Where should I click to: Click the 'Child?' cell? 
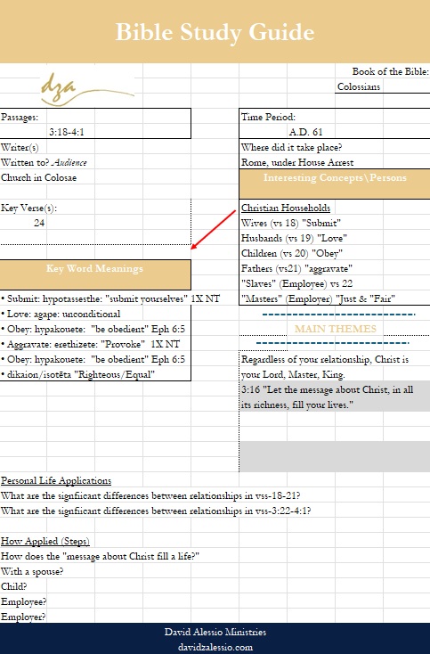(13, 586)
